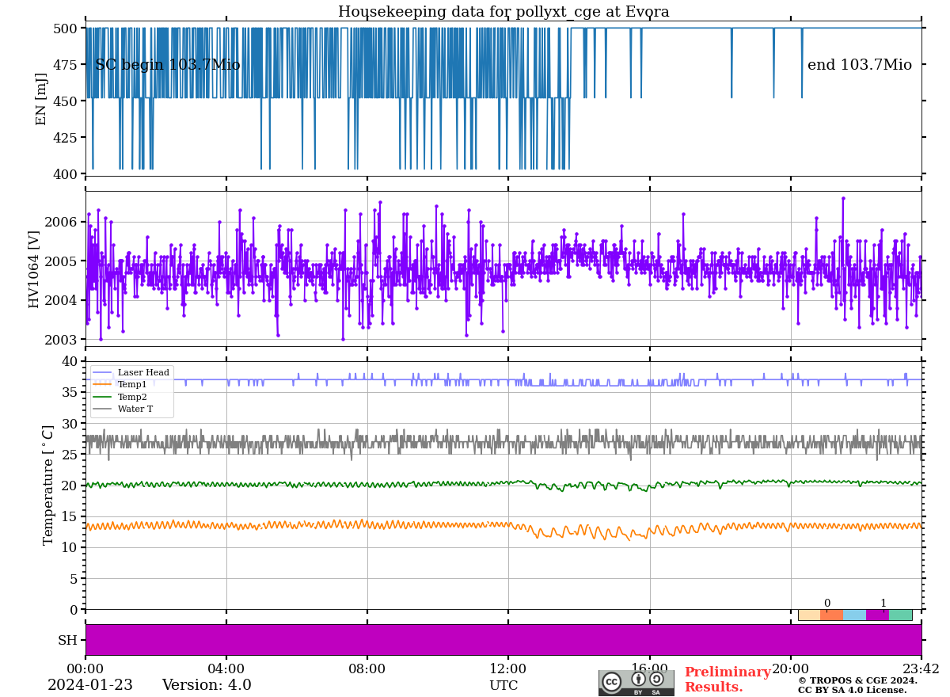Click the 'UTC' time axis label

click(503, 686)
